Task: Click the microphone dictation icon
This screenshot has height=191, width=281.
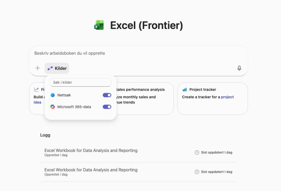Action: pos(239,68)
